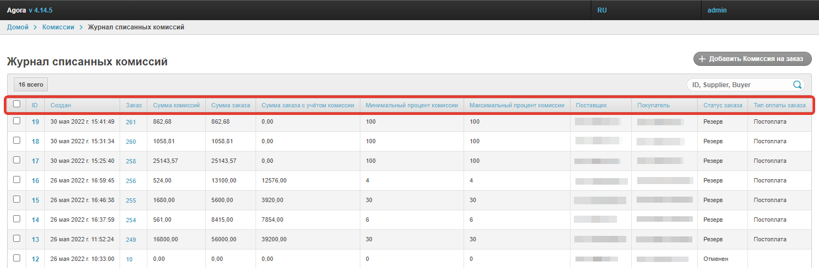Viewport: 819px width, 268px height.
Task: Sort by Создан column header
Action: click(61, 105)
